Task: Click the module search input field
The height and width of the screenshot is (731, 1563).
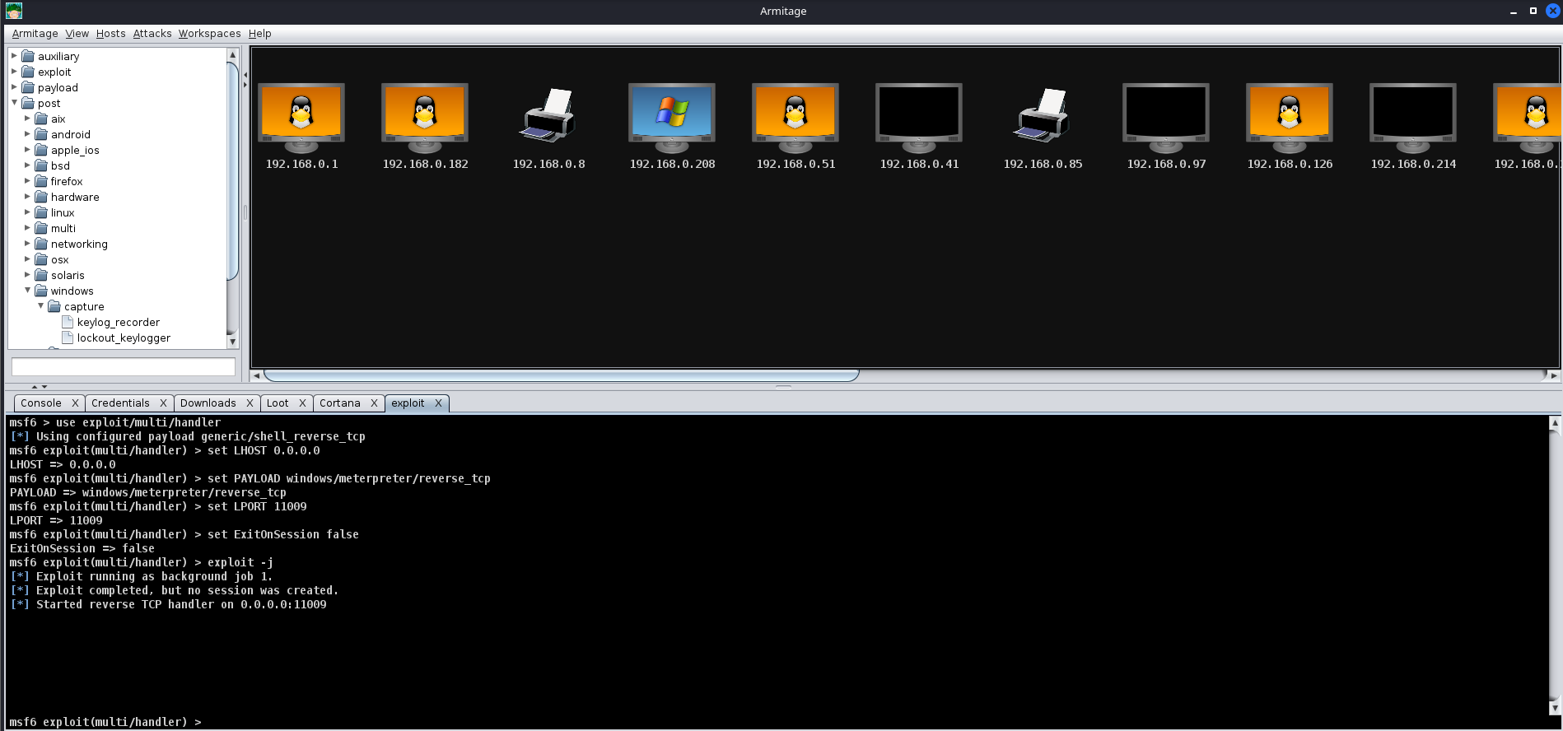Action: point(124,366)
